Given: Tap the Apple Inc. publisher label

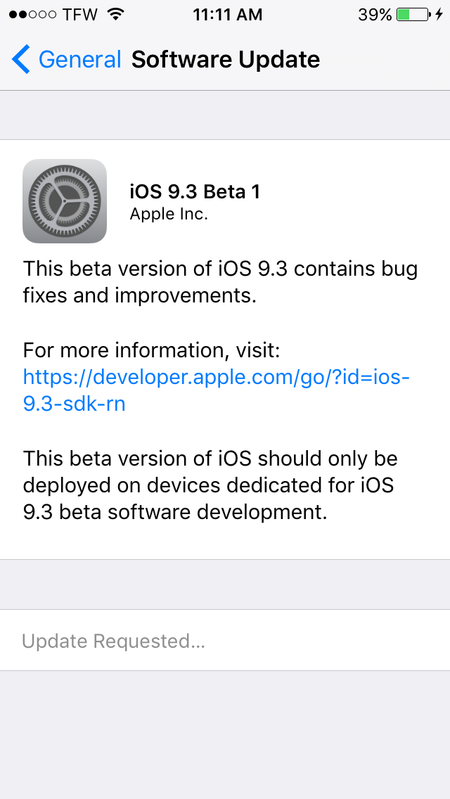Looking at the screenshot, I should tap(169, 215).
